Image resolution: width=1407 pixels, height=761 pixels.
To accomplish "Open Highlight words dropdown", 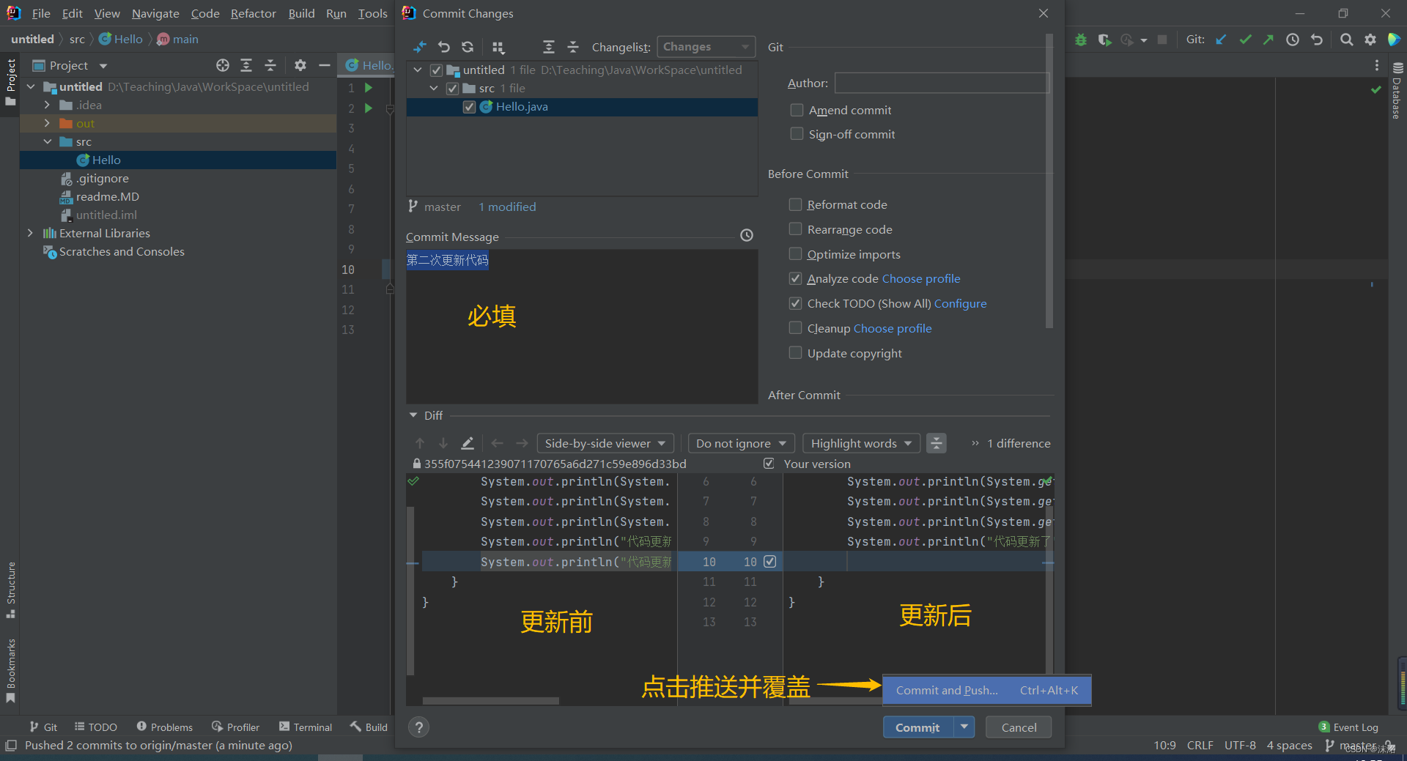I will 861,443.
